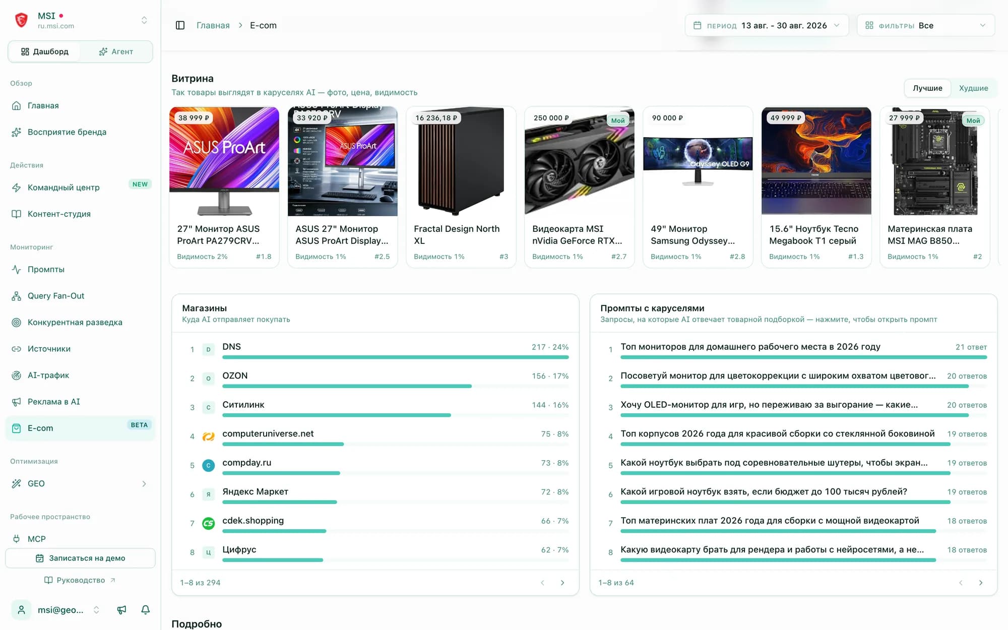Open prompt about топ корпусов 2026 года

[x=793, y=436]
